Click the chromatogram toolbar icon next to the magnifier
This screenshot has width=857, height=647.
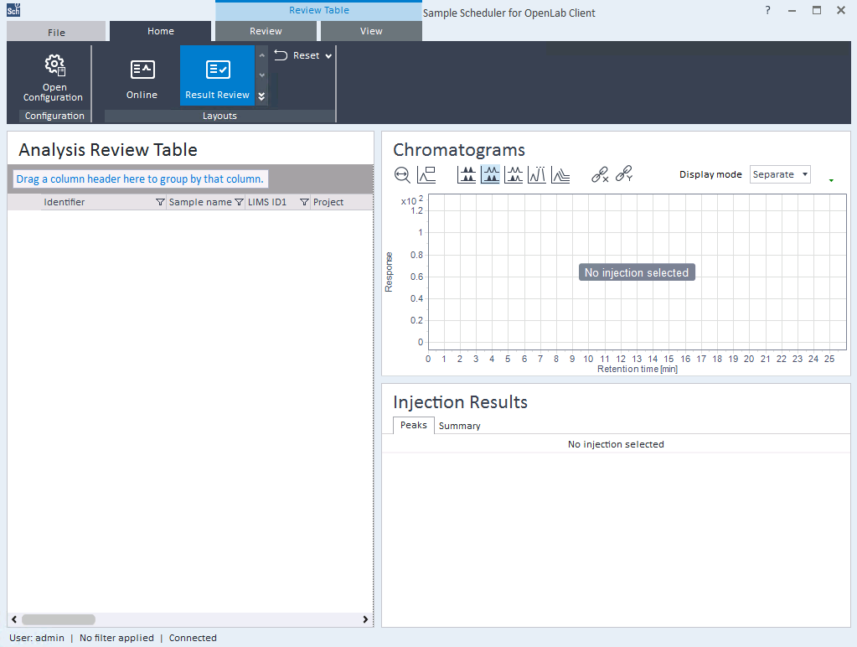426,174
